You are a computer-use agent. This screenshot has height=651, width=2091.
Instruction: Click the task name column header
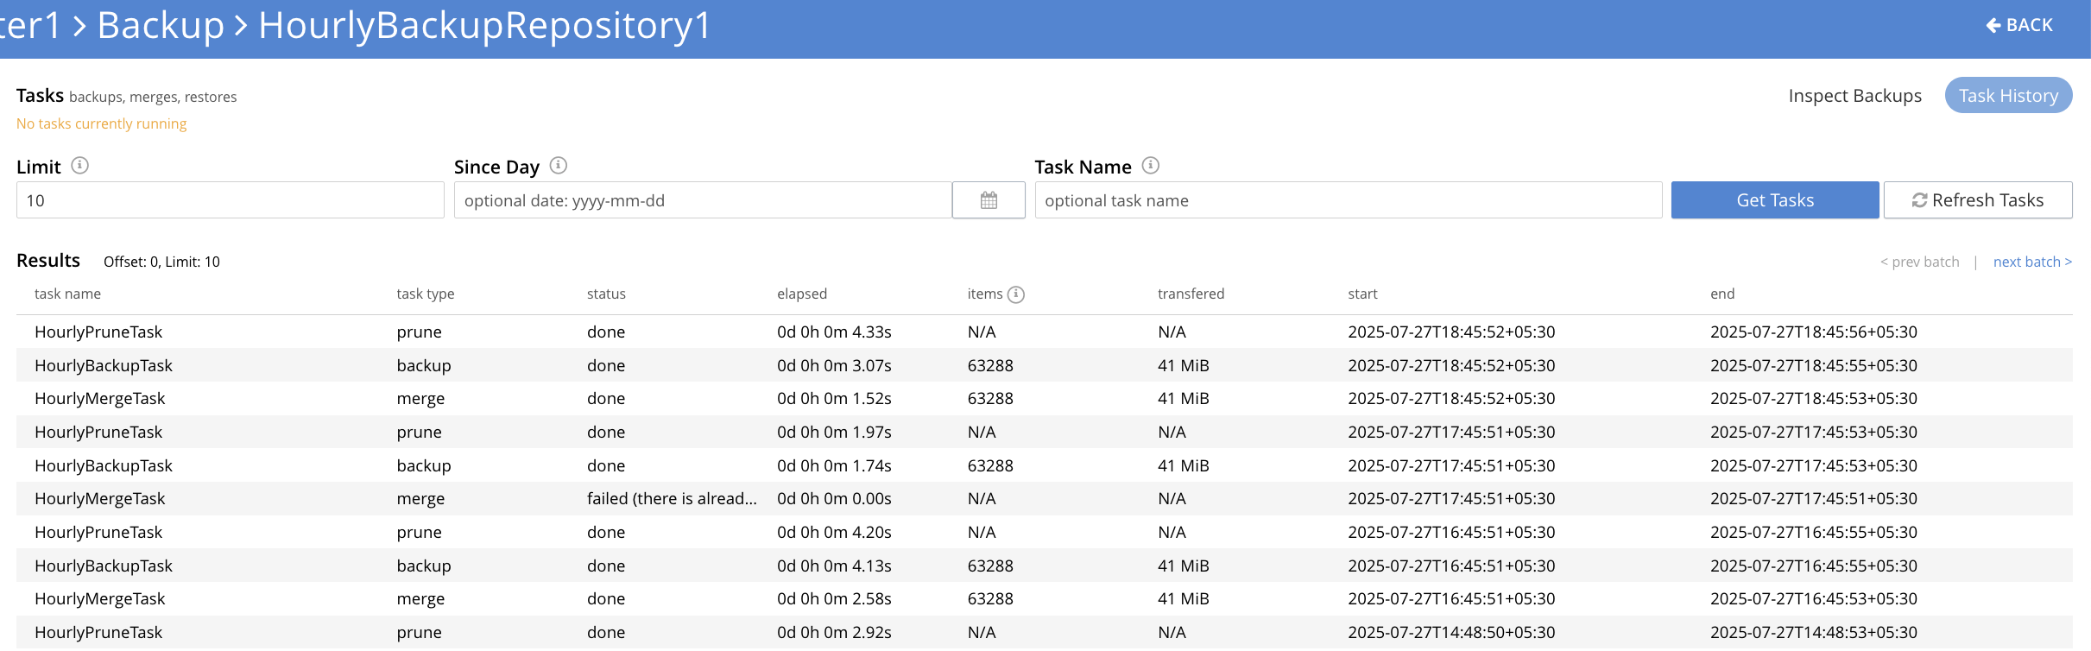point(67,294)
